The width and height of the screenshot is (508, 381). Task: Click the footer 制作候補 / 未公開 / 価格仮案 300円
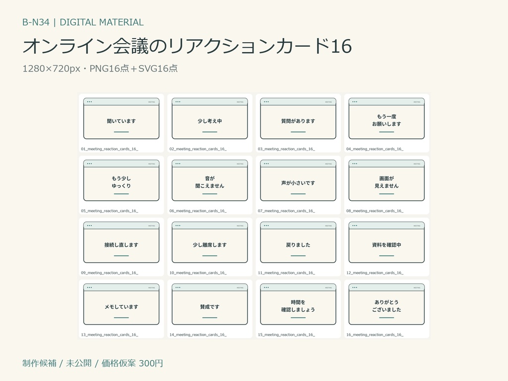[x=93, y=363]
